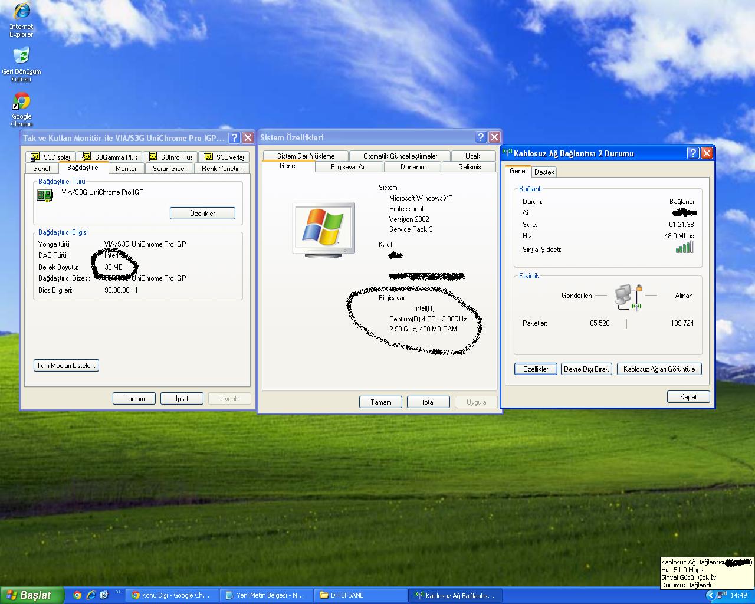Open the Google Chrome desktop shortcut
This screenshot has width=755, height=604.
tap(21, 109)
